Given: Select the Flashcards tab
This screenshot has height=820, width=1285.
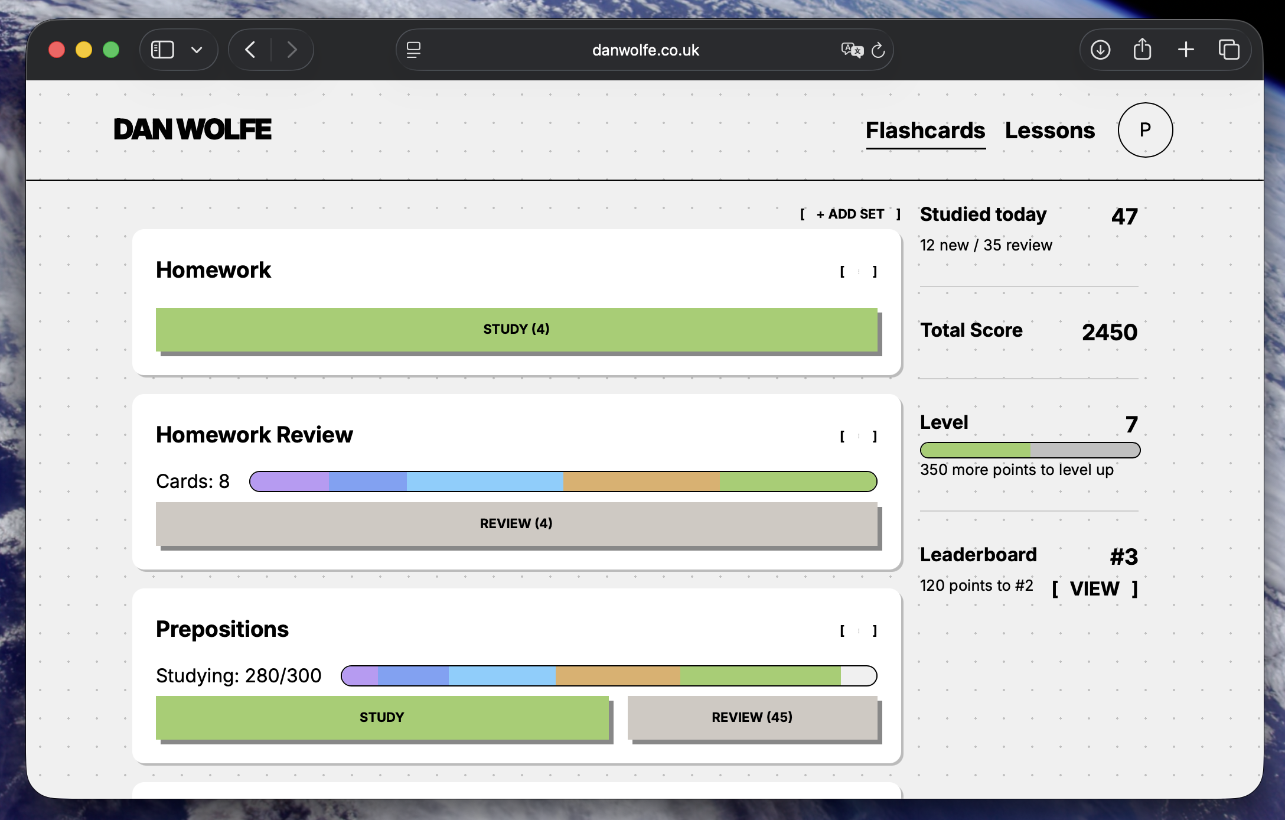Looking at the screenshot, I should 925,131.
